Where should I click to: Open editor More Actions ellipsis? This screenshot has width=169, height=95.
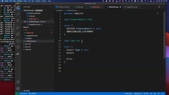(x=162, y=7)
